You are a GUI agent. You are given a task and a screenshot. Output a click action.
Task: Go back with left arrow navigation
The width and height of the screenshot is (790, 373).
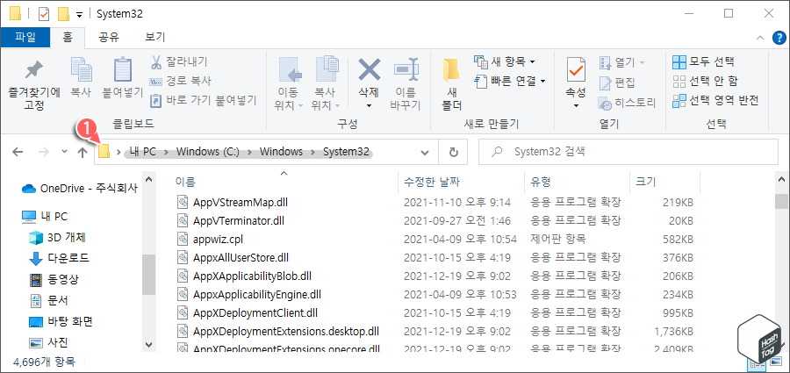tap(18, 152)
